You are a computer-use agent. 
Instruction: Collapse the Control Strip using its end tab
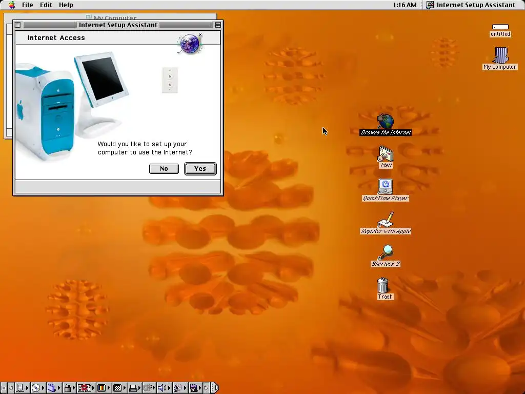coord(215,388)
